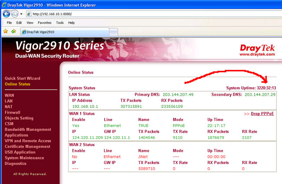282x184 pixels.
Task: Open the Applications sidebar menu
Action: click(16, 135)
